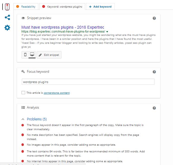173x165 pixels.
Task: Click the Focus keyword heading
Action: click(38, 72)
